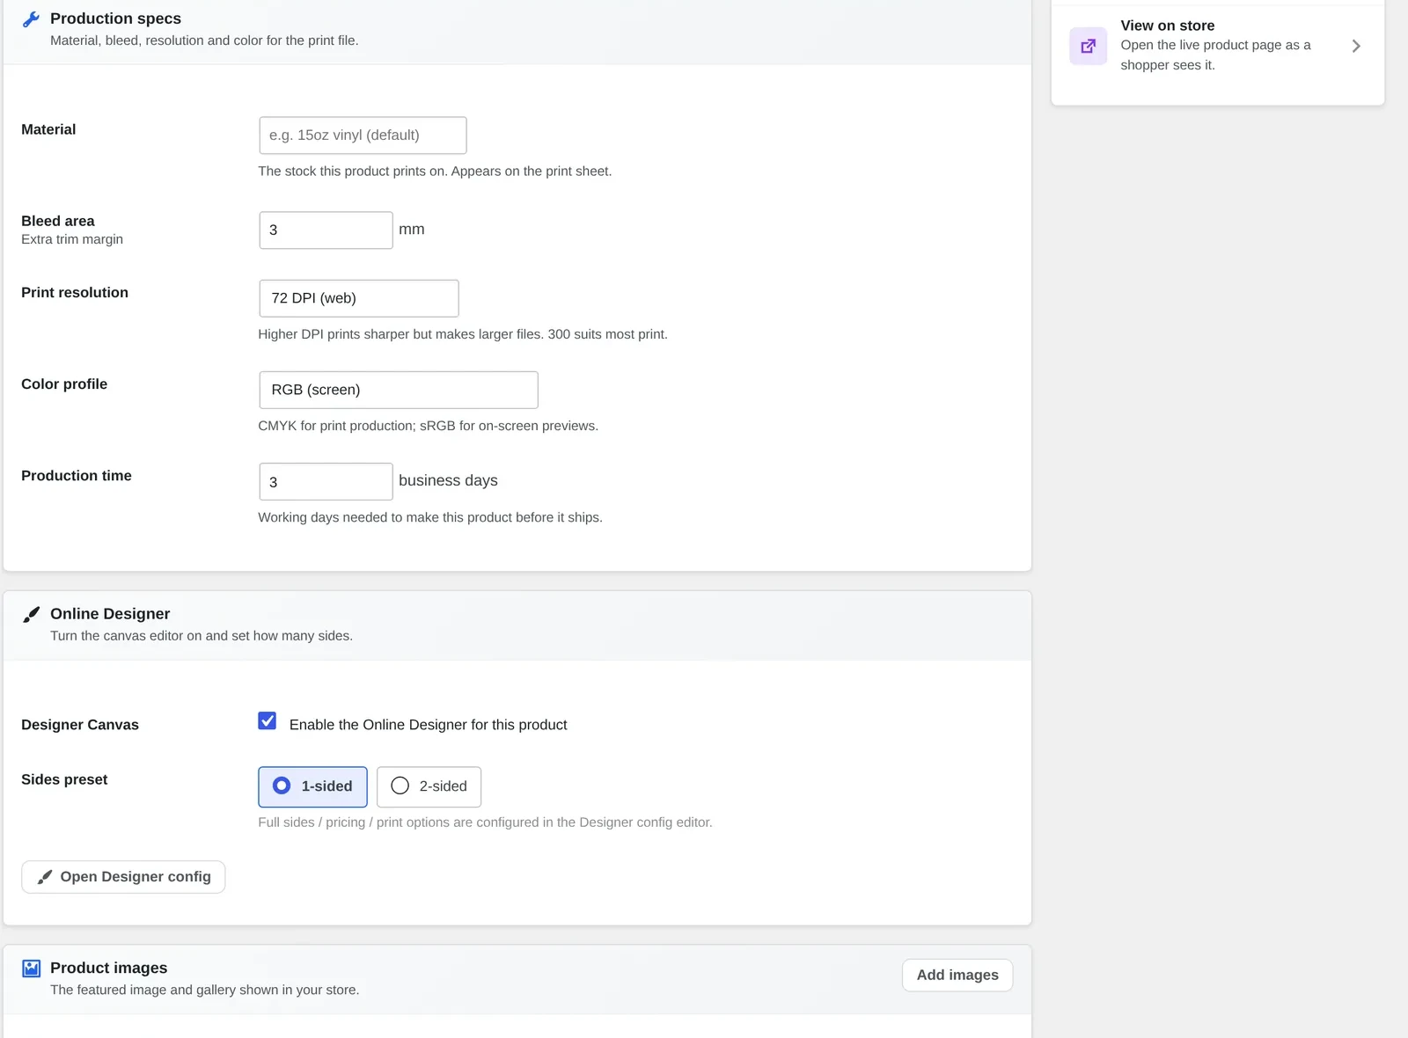Select the 2-sided sides preset
The width and height of the screenshot is (1408, 1038).
pos(429,786)
